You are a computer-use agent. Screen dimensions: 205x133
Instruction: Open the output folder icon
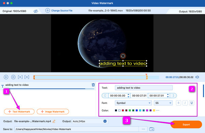152,129
